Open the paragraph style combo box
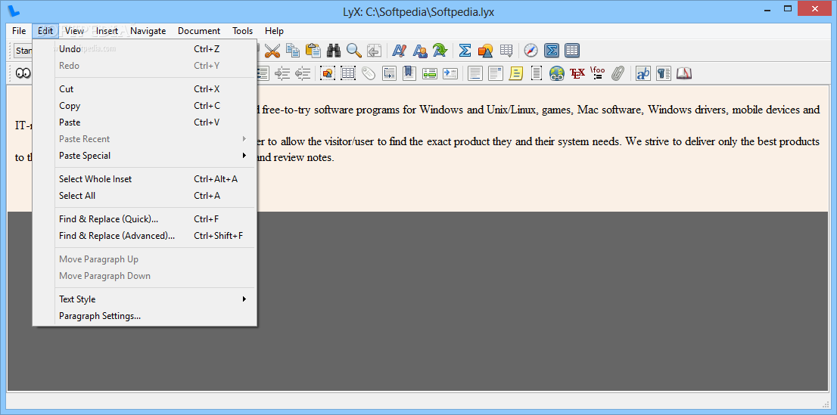This screenshot has height=415, width=837. (23, 51)
